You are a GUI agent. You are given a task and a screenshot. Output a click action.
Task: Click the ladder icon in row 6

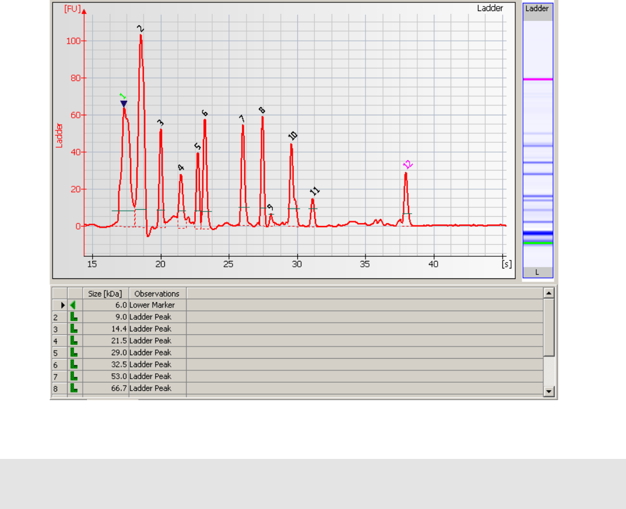(x=74, y=365)
